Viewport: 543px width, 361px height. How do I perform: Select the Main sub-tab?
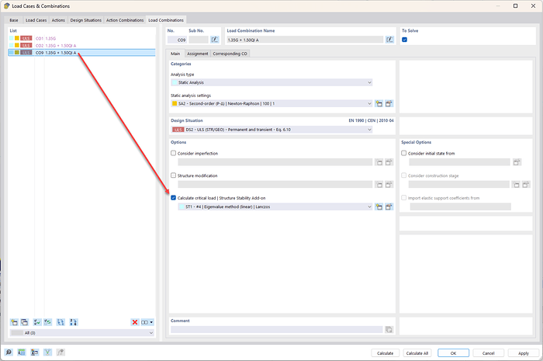click(x=175, y=54)
